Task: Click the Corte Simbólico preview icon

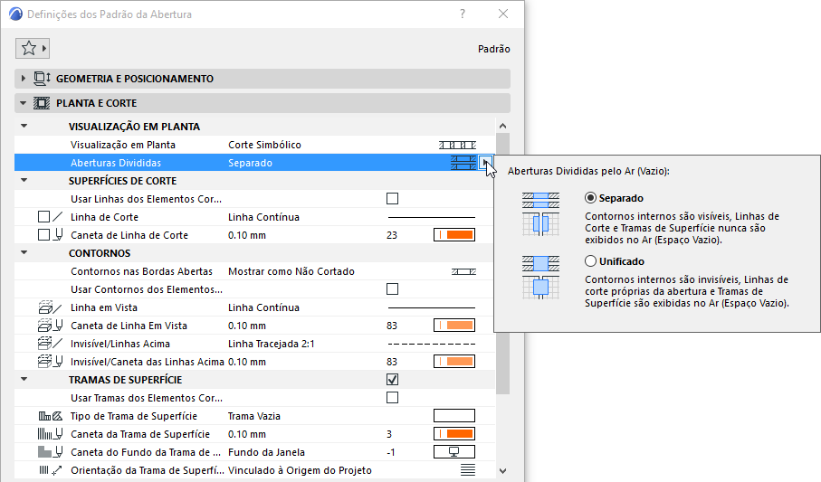Action: [x=457, y=145]
